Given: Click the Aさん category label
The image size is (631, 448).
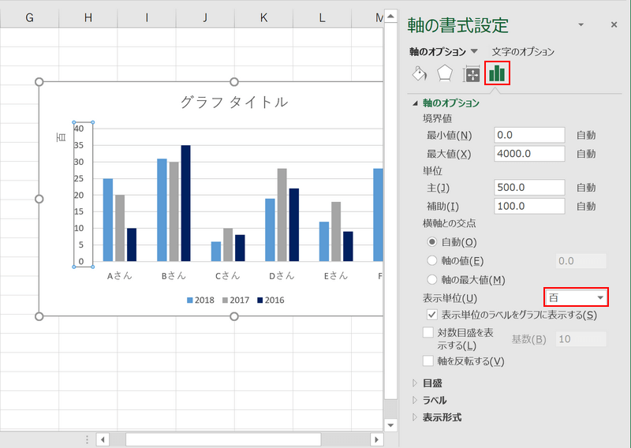Looking at the screenshot, I should point(120,276).
